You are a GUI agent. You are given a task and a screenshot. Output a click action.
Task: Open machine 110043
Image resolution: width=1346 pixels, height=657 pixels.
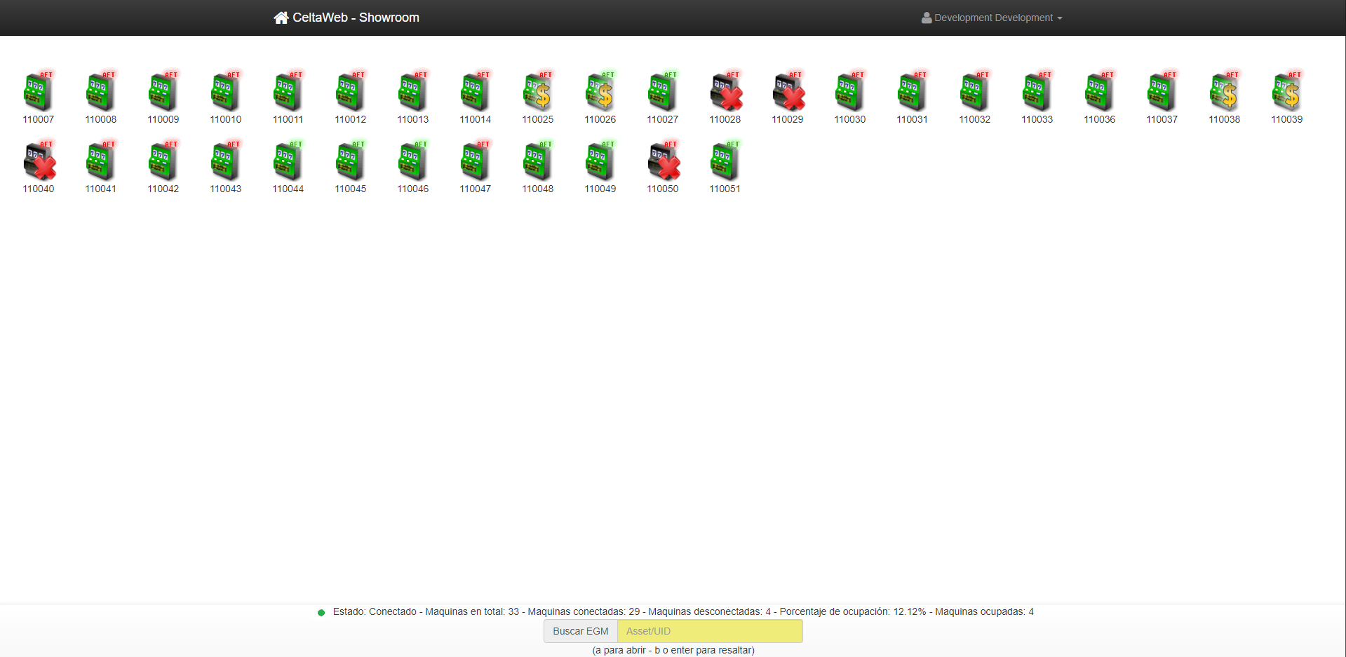(x=226, y=161)
